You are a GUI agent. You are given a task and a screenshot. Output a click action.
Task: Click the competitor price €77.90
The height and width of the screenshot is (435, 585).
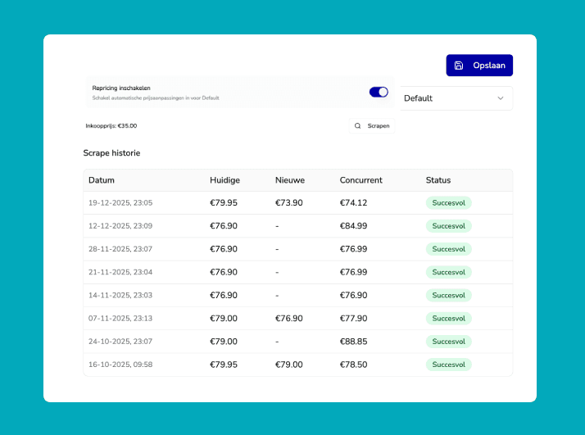pos(353,319)
